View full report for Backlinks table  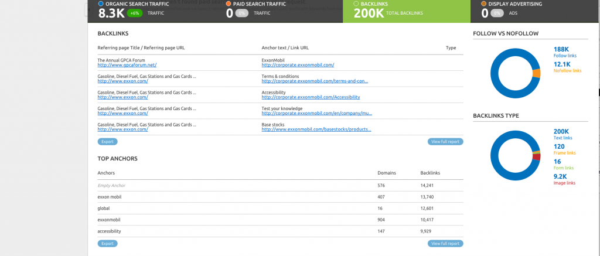coord(445,142)
